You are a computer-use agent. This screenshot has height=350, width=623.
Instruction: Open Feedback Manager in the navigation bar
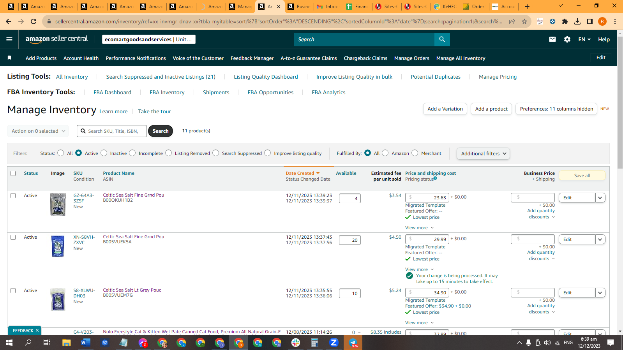click(x=252, y=58)
